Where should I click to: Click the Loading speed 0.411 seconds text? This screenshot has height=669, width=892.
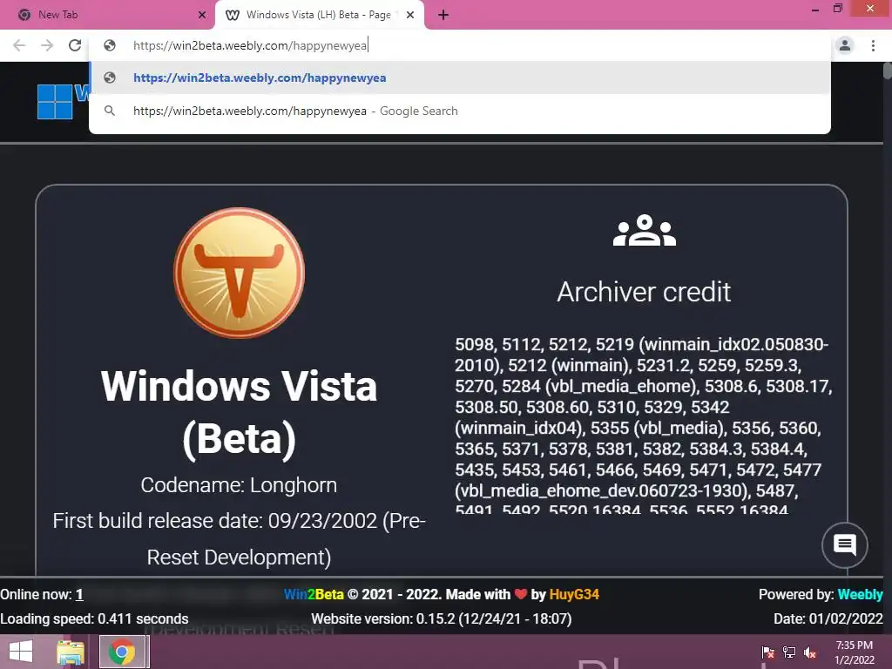[94, 619]
